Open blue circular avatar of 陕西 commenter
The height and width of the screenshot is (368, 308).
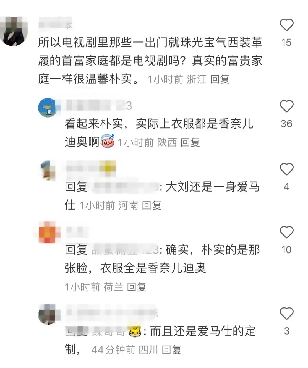(47, 108)
